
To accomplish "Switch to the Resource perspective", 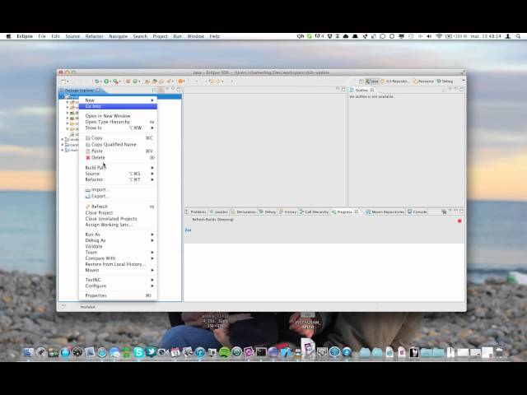I will pos(423,81).
